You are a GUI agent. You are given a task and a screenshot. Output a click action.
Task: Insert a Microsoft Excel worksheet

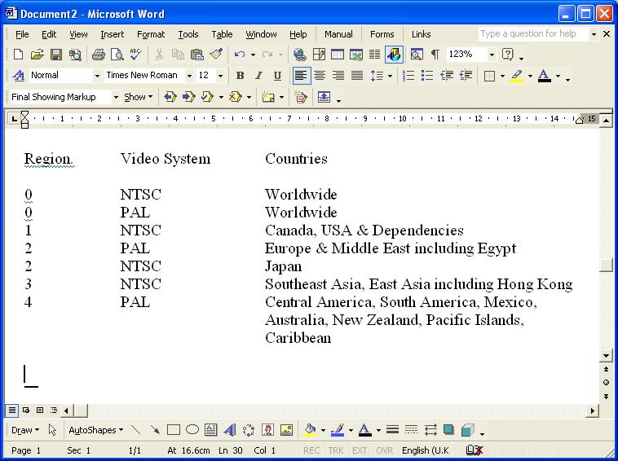click(x=356, y=55)
